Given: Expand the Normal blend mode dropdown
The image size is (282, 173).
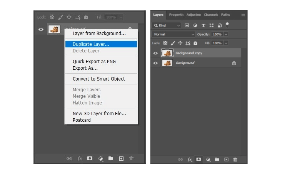Looking at the screenshot, I should coord(174,34).
